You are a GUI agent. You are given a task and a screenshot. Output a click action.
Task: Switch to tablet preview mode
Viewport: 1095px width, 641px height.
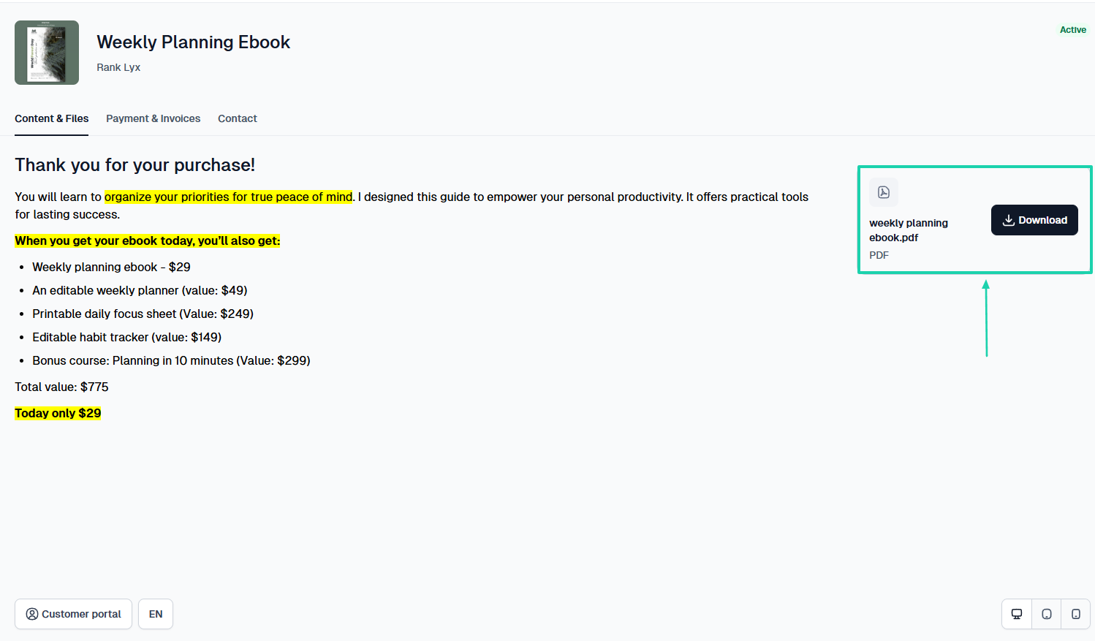(x=1046, y=614)
